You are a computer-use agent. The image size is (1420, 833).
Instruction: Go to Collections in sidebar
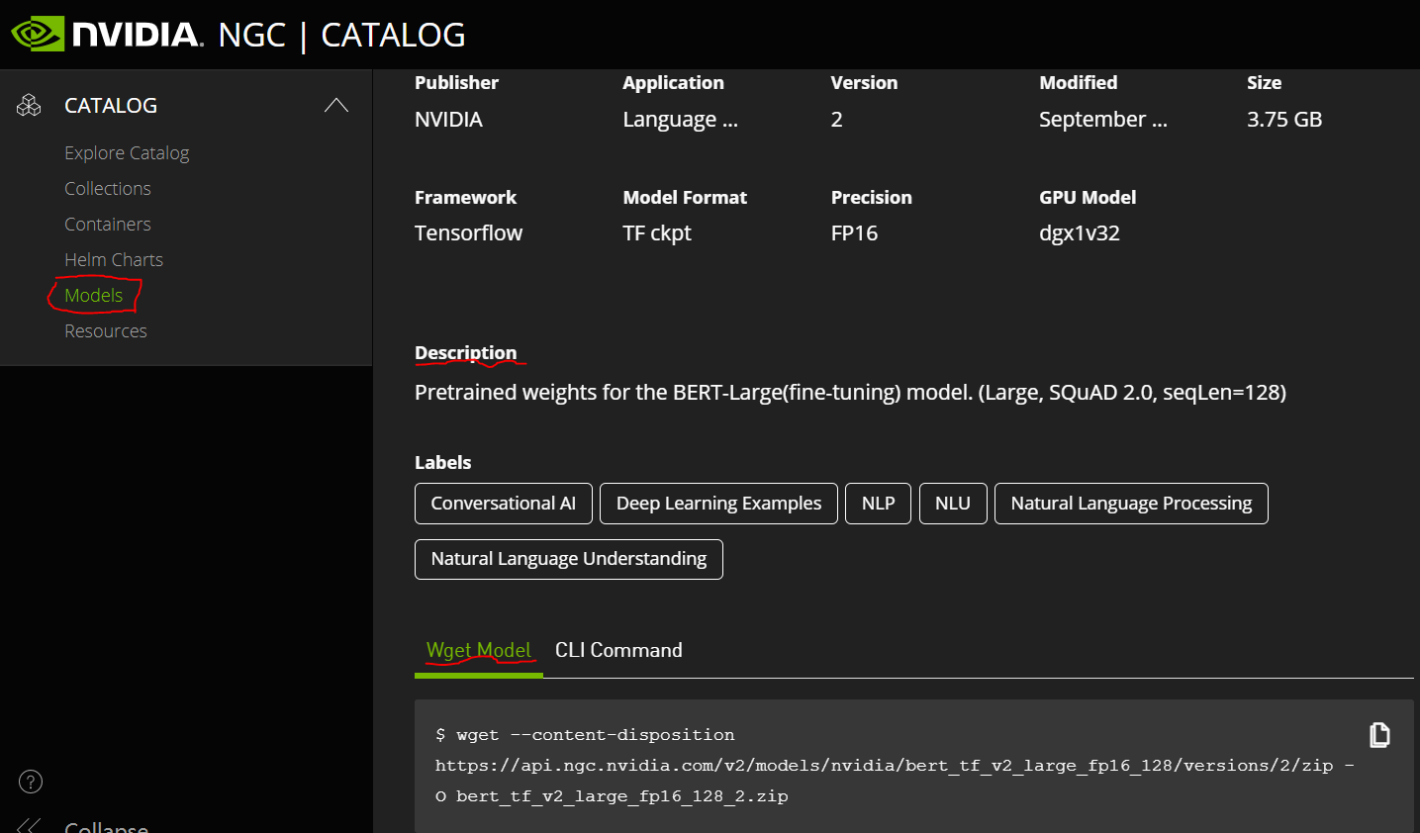pyautogui.click(x=108, y=188)
